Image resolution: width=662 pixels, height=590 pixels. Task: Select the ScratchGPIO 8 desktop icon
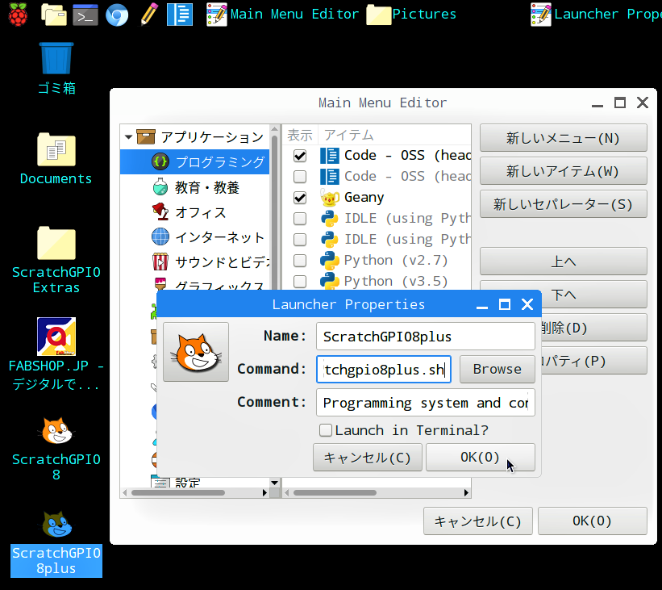point(56,449)
